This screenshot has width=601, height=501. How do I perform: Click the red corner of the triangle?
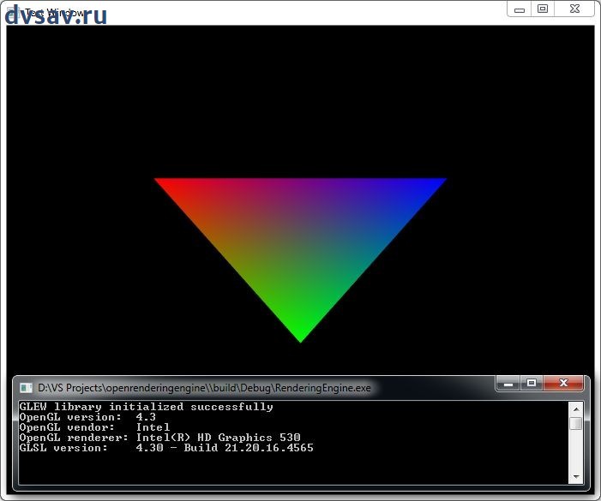(x=163, y=182)
